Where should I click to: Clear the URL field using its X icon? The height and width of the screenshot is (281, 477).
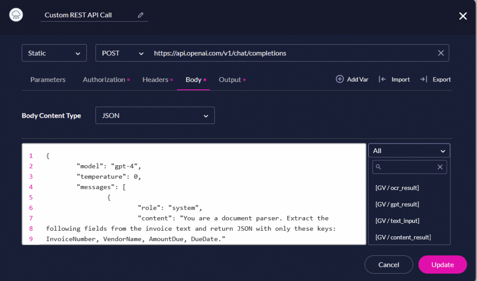tap(441, 53)
